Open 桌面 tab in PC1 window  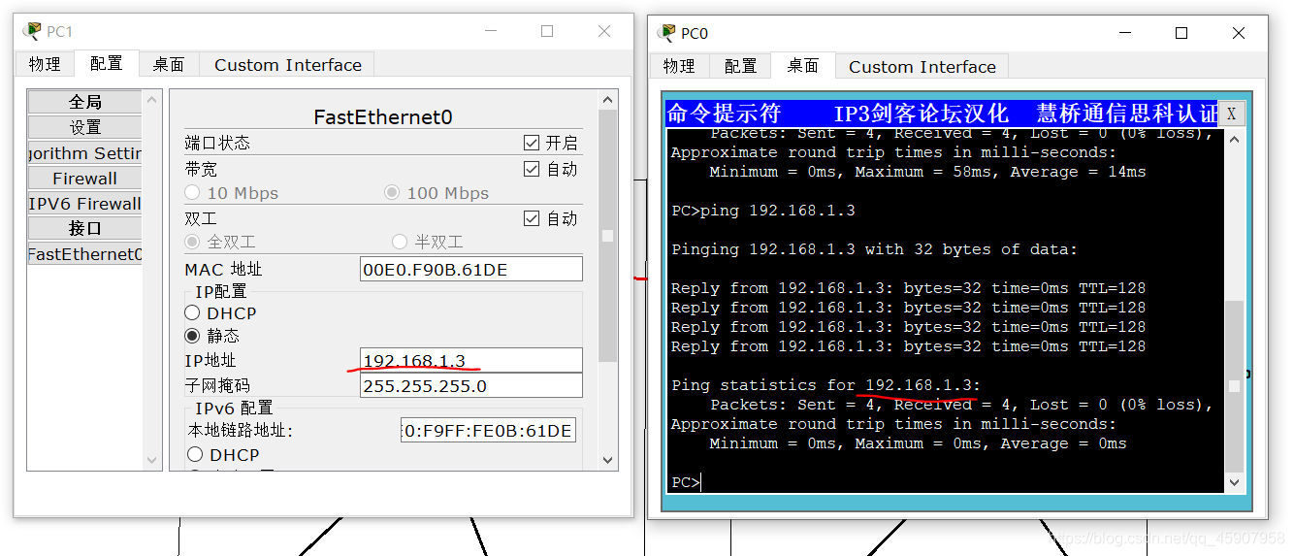169,64
